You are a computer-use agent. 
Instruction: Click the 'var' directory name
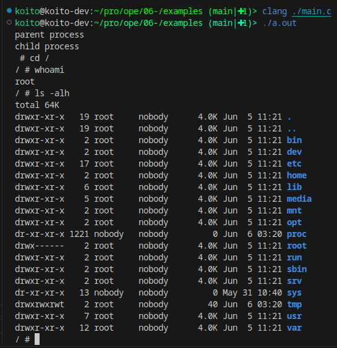tap(294, 328)
